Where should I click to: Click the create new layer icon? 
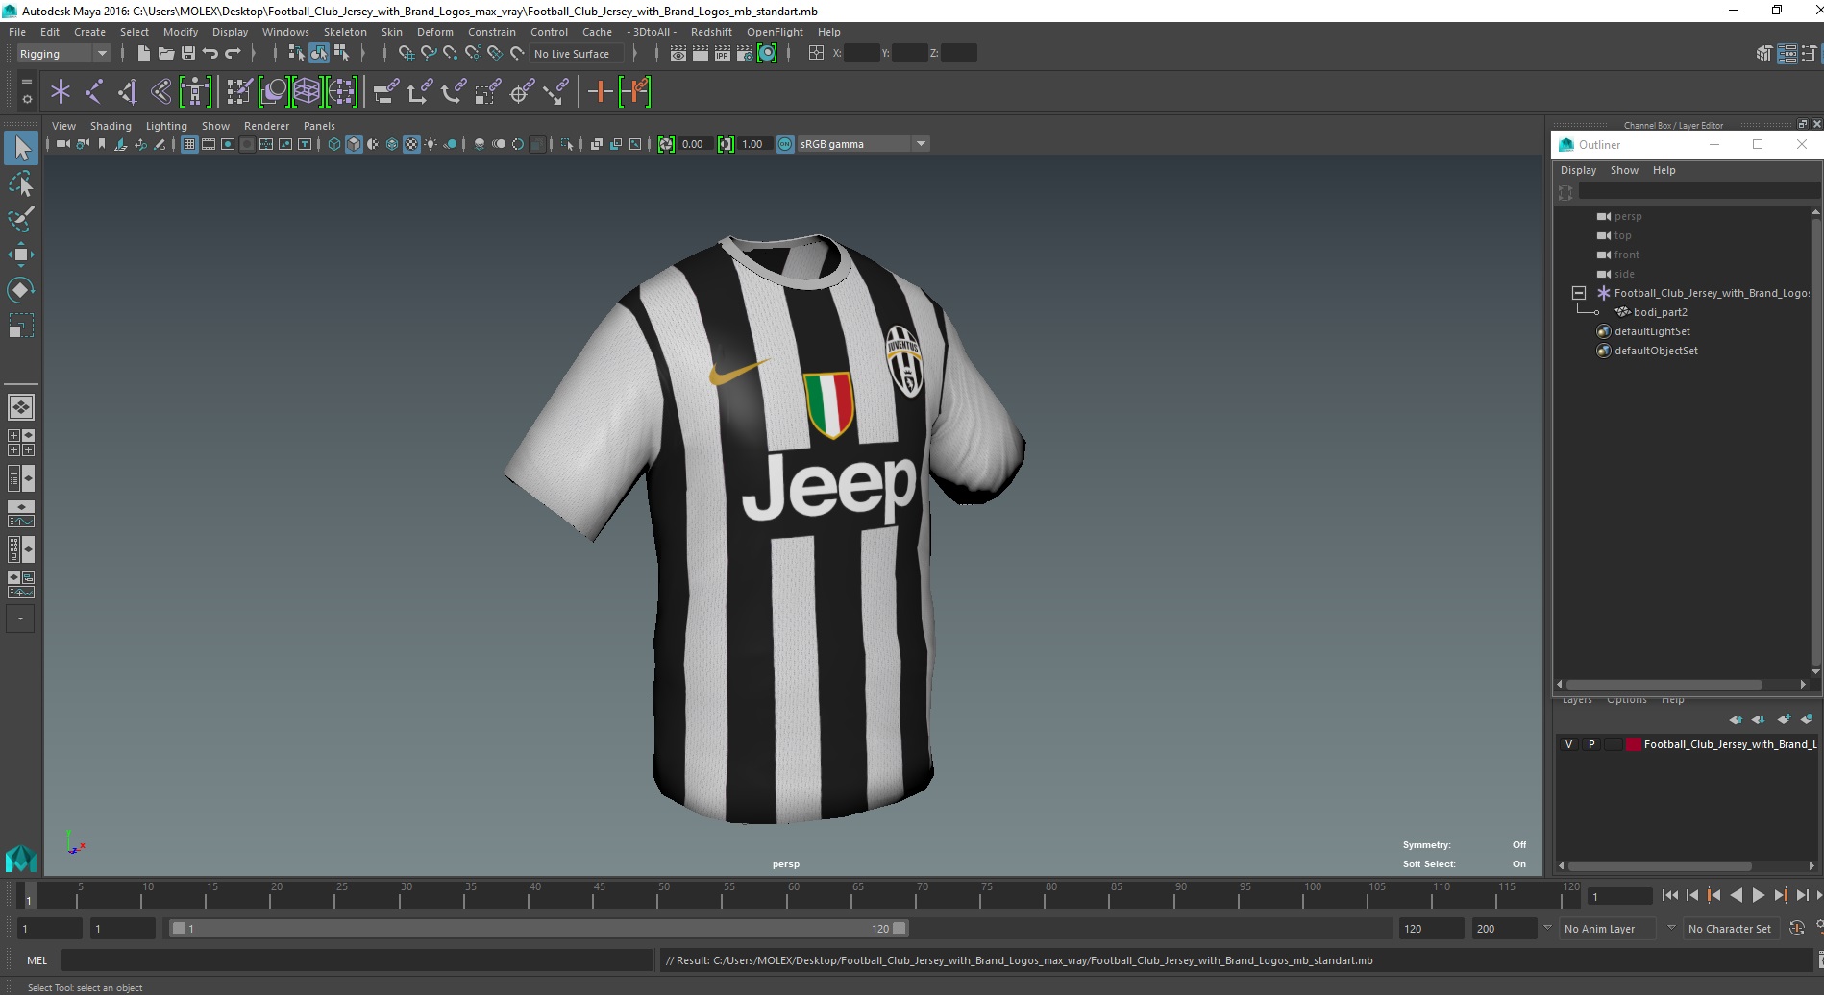1784,719
